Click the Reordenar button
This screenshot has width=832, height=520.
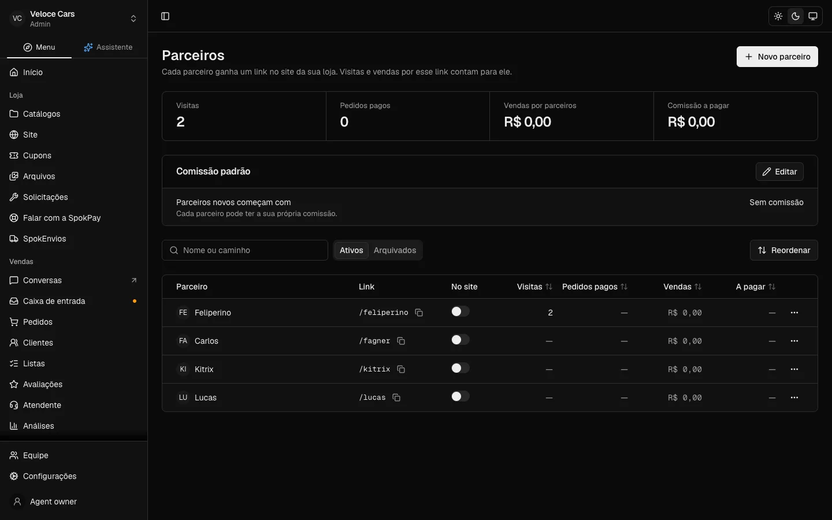(x=783, y=250)
